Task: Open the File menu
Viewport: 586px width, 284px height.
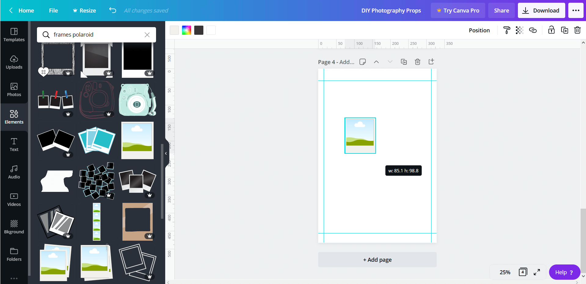Action: 53,10
